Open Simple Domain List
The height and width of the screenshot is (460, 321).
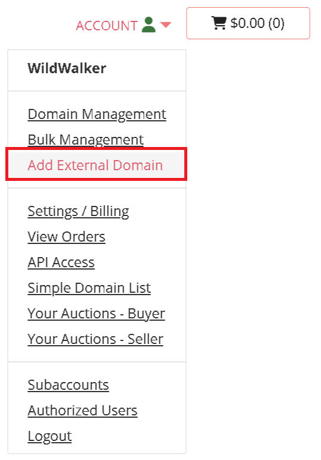[89, 288]
